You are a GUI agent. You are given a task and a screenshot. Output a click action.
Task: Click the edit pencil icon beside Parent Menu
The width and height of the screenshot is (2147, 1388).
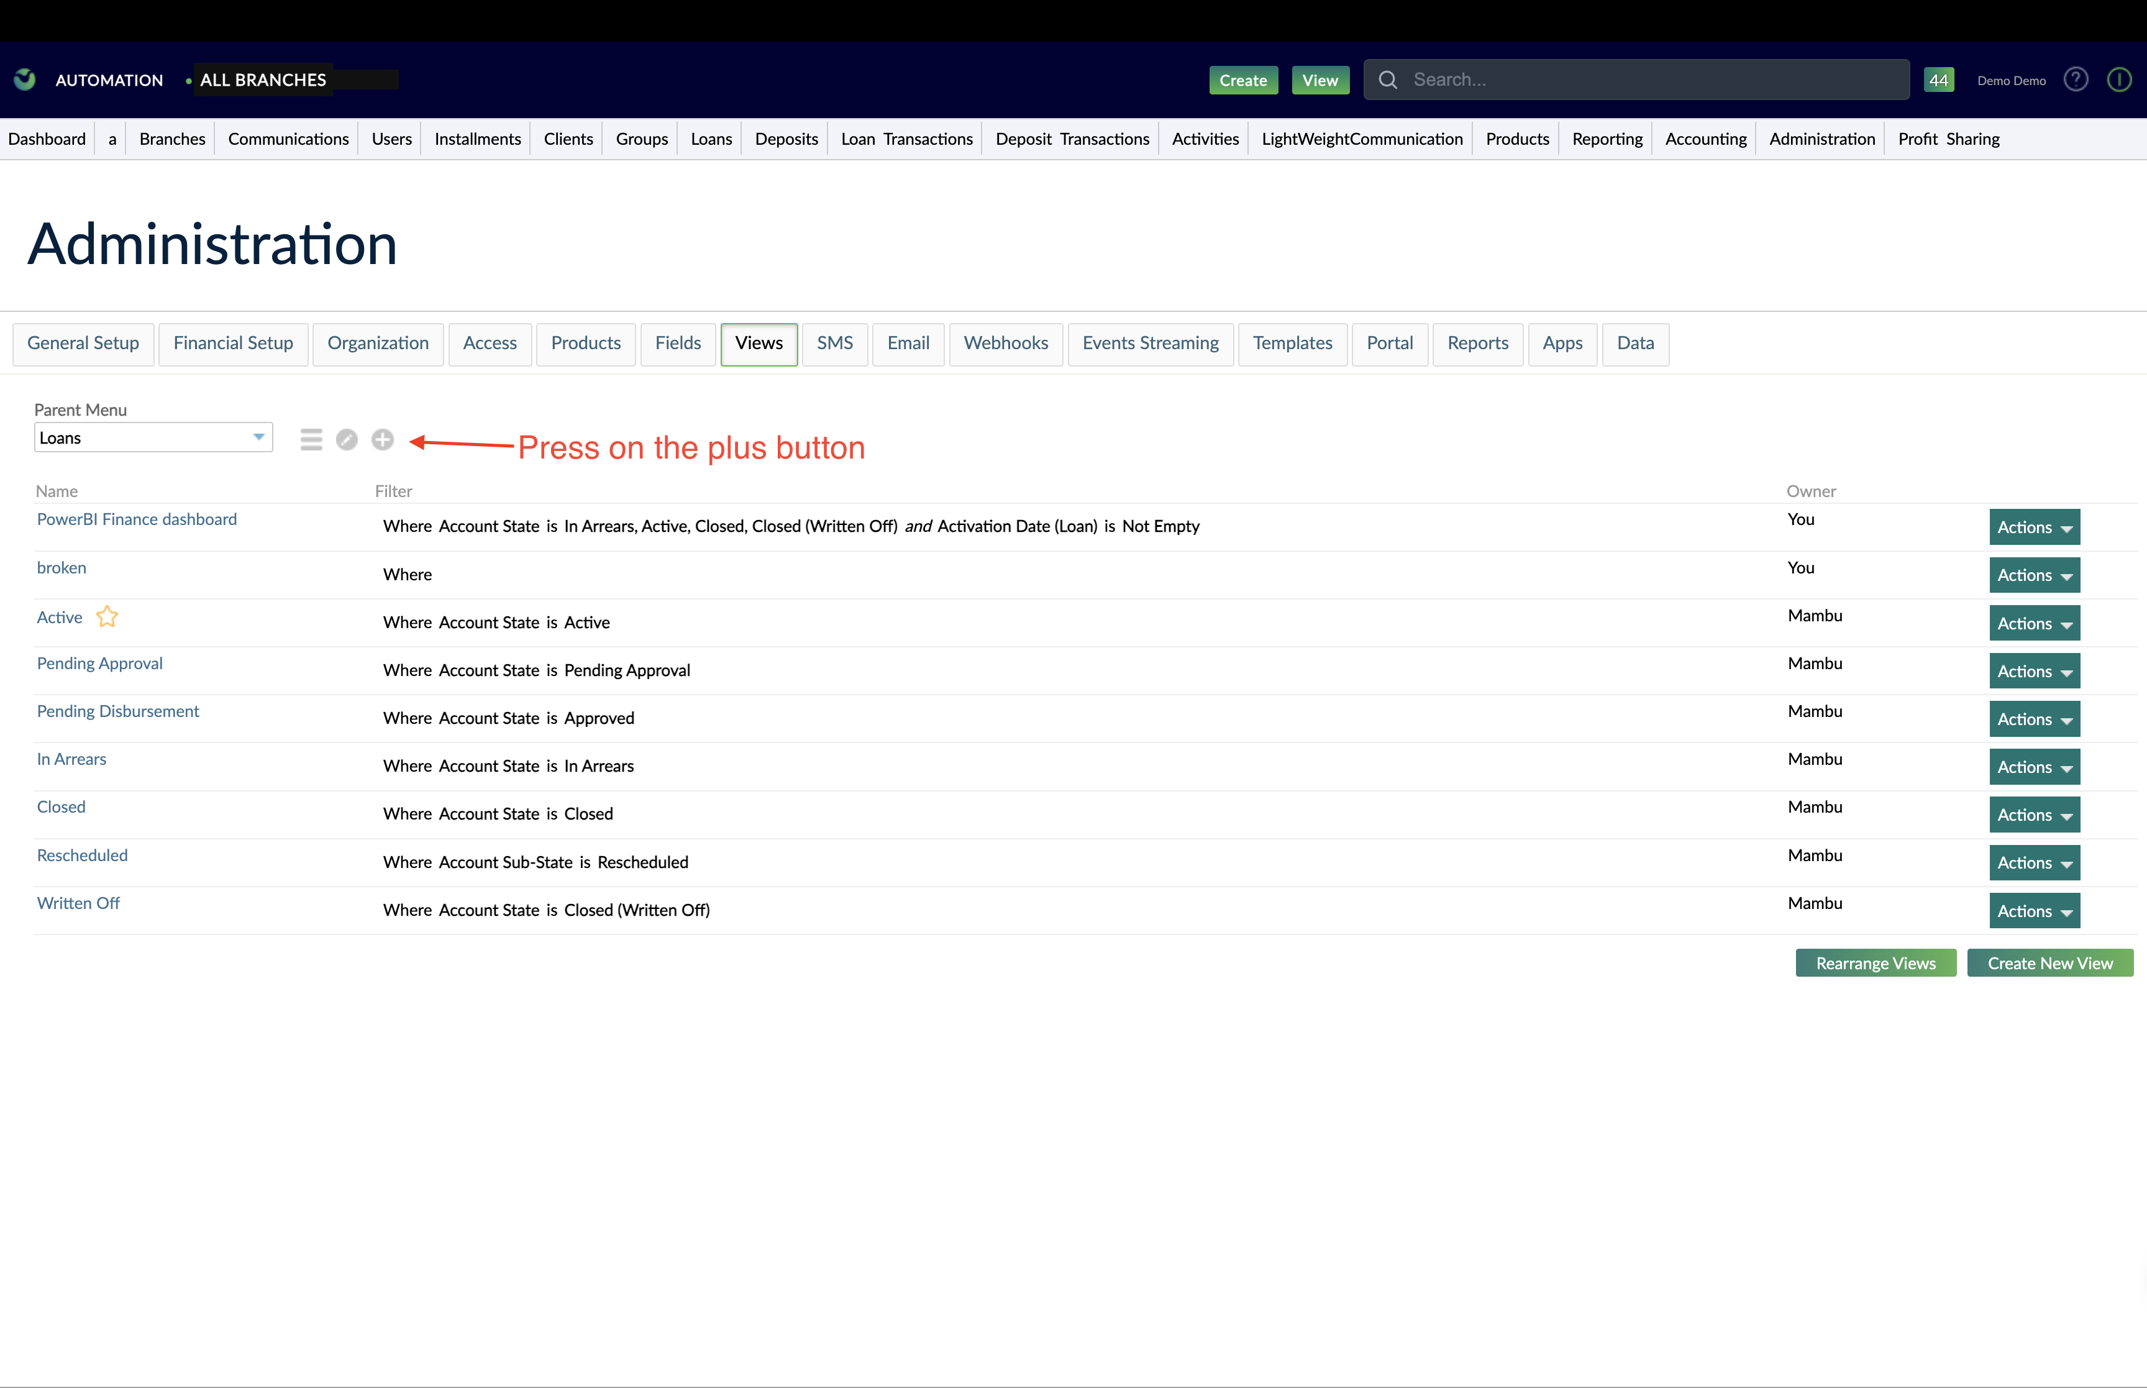(347, 439)
